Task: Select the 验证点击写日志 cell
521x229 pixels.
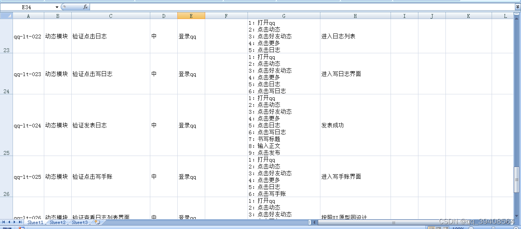Action: tap(111, 74)
